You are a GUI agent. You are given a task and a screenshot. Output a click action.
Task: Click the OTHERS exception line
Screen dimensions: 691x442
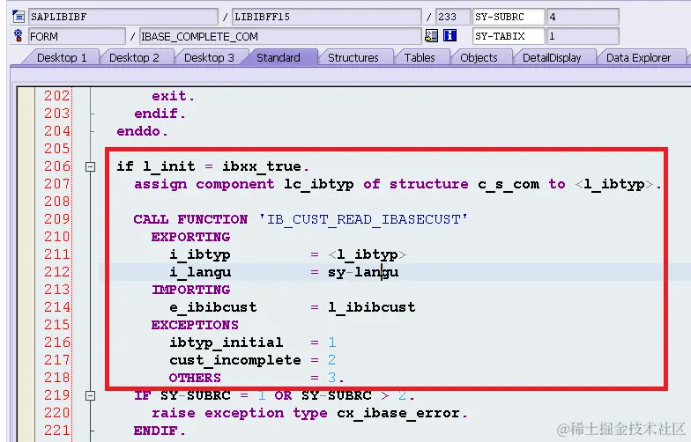click(x=196, y=378)
